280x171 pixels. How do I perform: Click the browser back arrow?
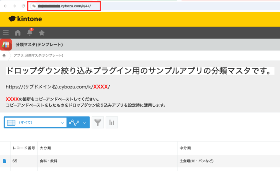point(5,6)
